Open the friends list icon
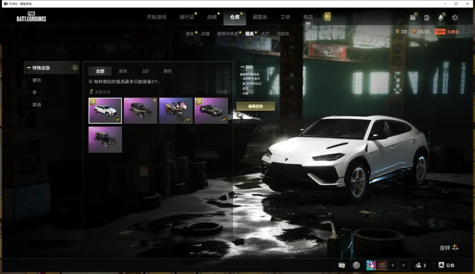The image size is (475, 274). click(418, 265)
